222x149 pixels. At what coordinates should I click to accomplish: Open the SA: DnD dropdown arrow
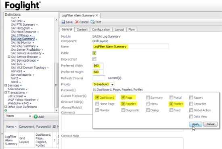click(24, 21)
